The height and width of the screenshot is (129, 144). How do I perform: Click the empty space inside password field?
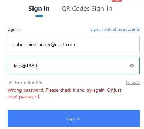tap(83, 66)
